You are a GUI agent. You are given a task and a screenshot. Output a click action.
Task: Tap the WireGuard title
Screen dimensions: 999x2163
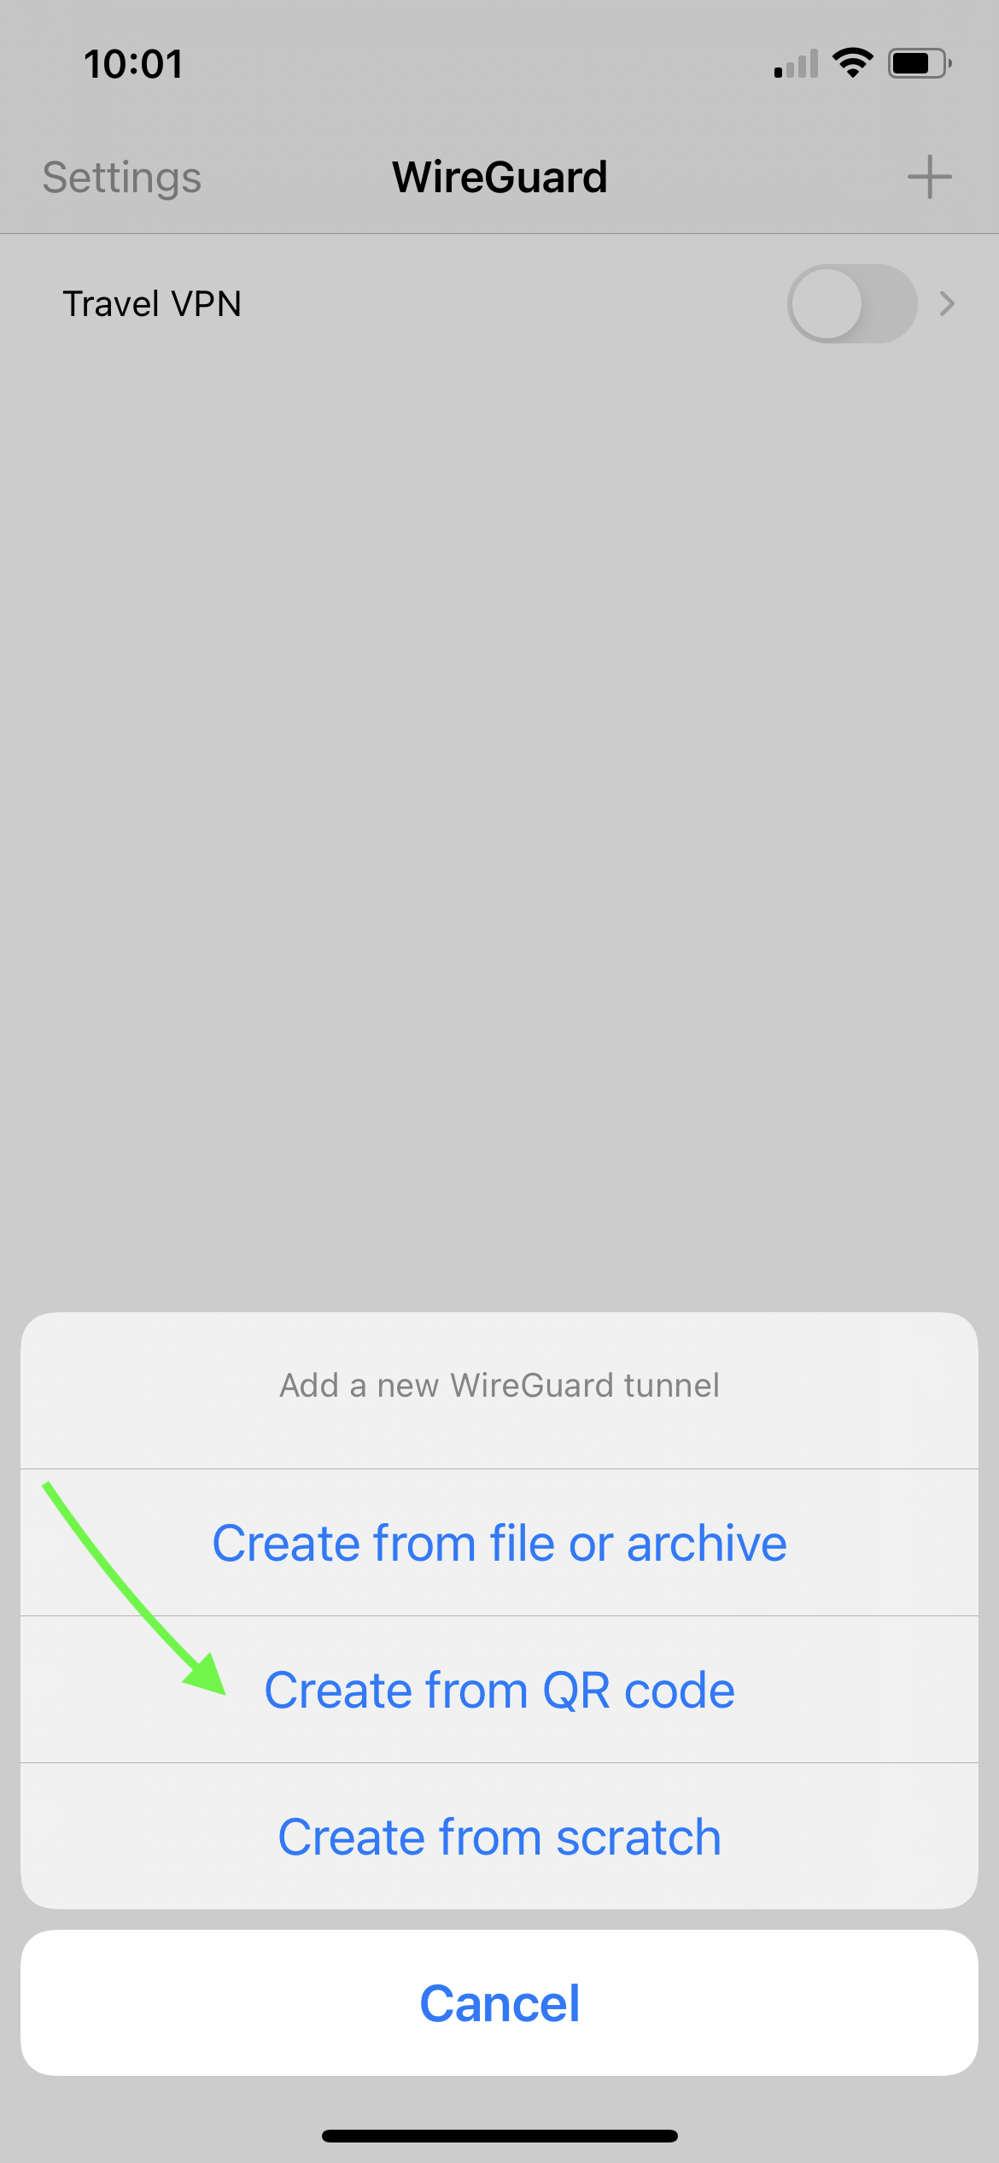tap(499, 178)
